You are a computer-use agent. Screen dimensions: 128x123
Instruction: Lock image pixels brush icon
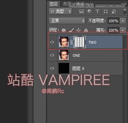click(x=71, y=30)
